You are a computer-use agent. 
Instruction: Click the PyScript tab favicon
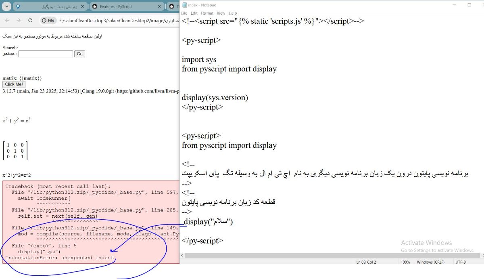tap(94, 7)
